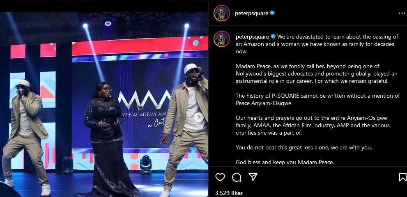The image size is (407, 197).
Task: Save the post with the bookmark icon
Action: pos(402,177)
